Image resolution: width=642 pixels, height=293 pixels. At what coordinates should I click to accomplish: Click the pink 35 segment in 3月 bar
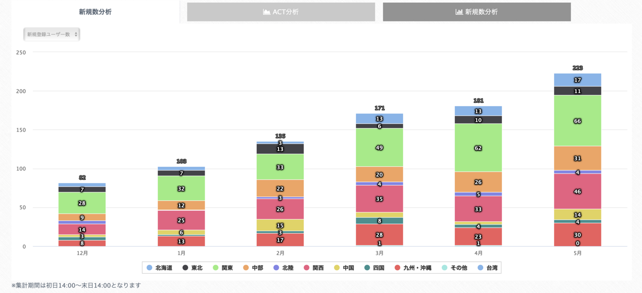point(379,199)
